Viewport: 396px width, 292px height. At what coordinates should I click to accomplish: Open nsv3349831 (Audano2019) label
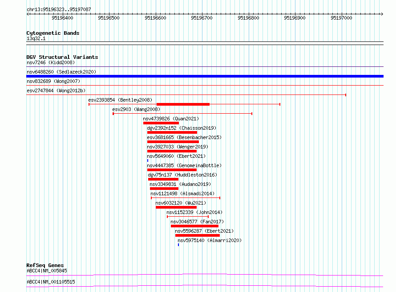pyautogui.click(x=180, y=184)
